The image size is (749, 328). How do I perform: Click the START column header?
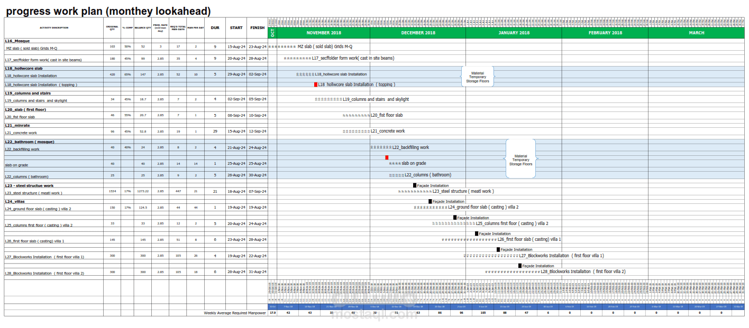[236, 27]
